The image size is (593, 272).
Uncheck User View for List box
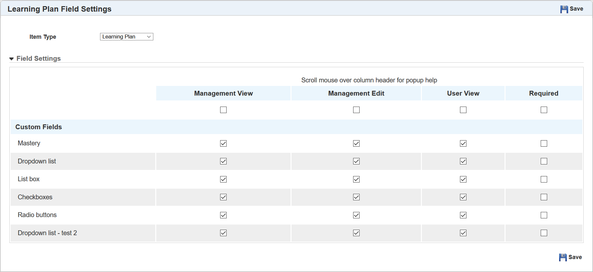(463, 179)
